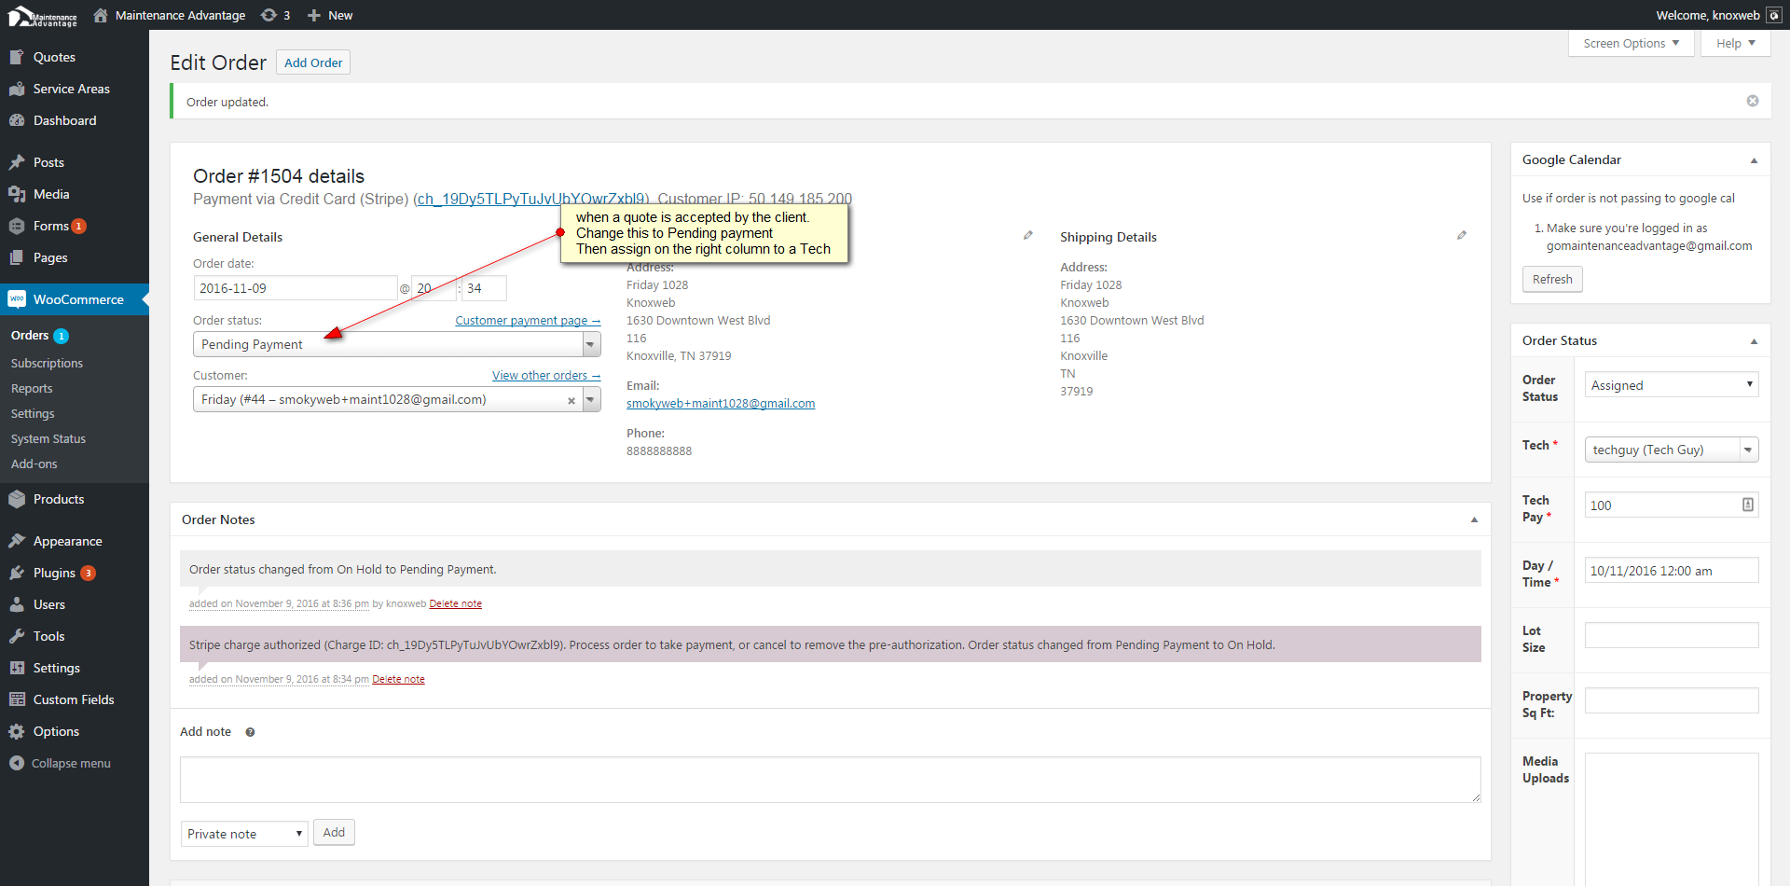Click the Tools wrench icon
This screenshot has height=886, width=1790.
17,636
